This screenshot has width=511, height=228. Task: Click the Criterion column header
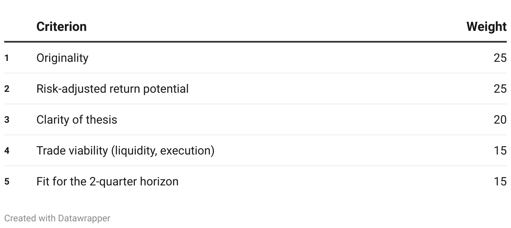(x=61, y=27)
